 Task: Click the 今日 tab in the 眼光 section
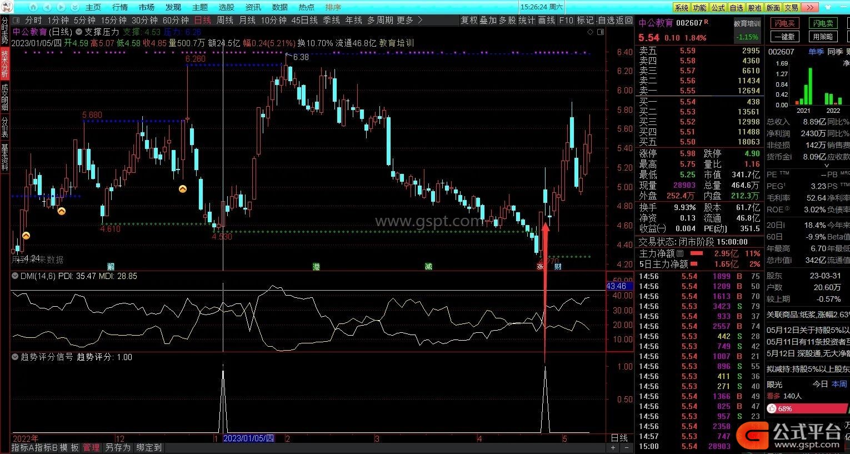click(821, 384)
